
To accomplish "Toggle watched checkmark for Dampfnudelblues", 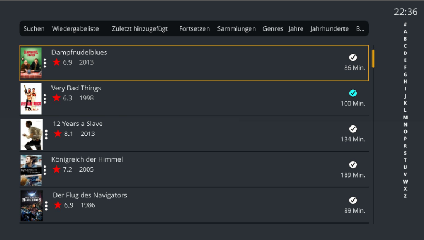I will coord(353,57).
